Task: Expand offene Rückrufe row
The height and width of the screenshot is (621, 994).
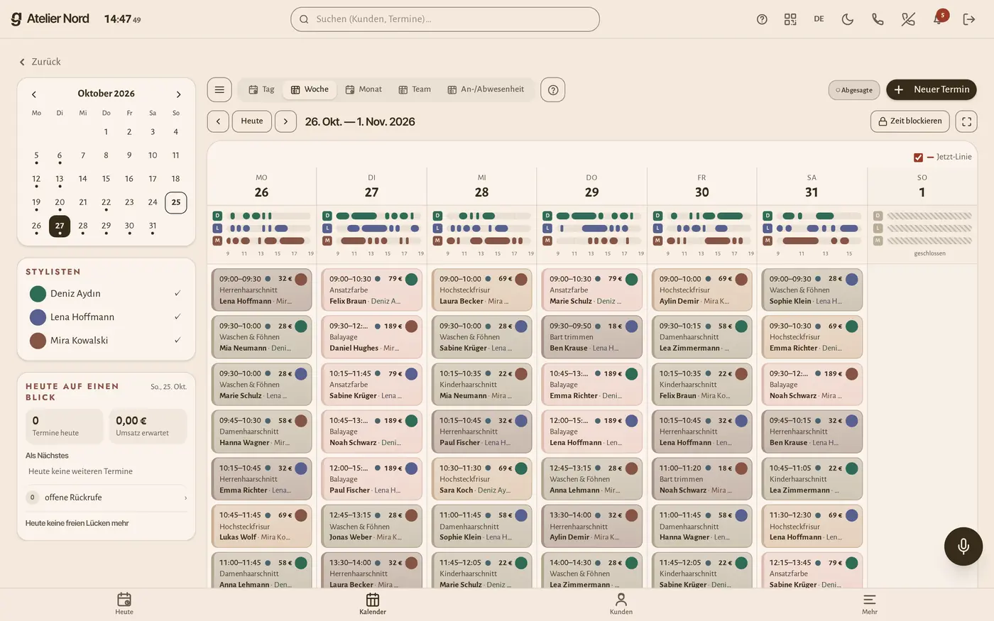Action: click(x=106, y=498)
